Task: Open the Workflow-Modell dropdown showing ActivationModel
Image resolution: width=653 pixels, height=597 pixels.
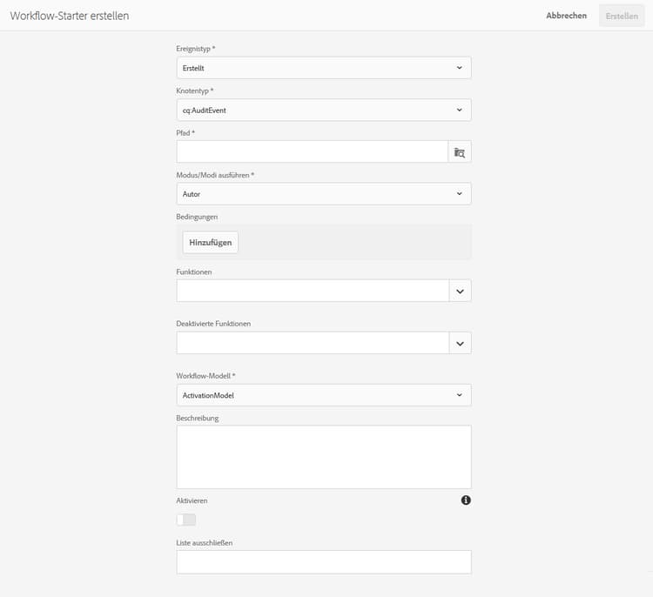Action: click(x=324, y=395)
